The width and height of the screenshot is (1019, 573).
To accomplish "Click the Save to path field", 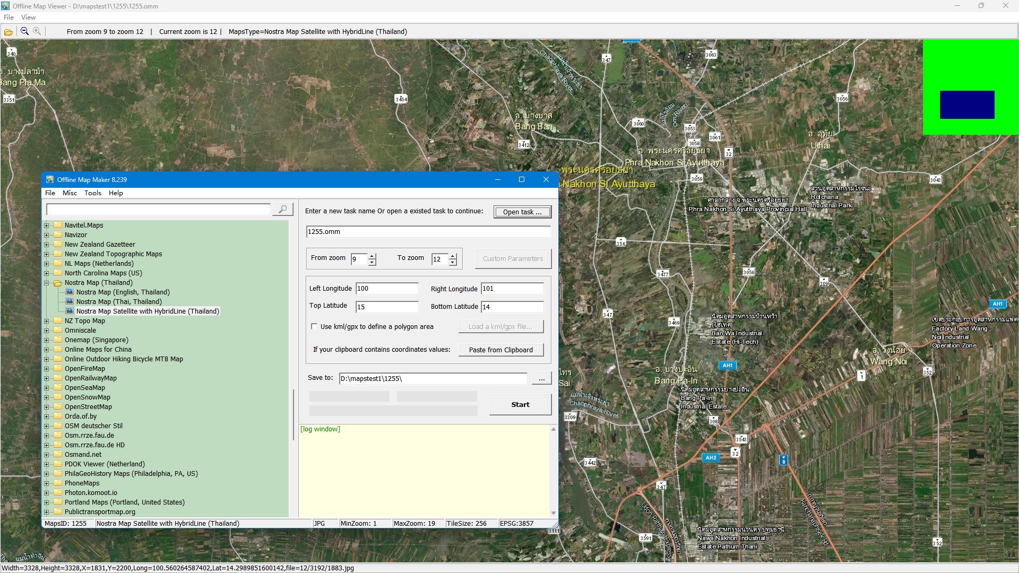I will (x=433, y=378).
